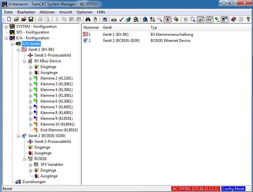Click the list view toolbar icon
253x192 pixels.
(x=186, y=19)
